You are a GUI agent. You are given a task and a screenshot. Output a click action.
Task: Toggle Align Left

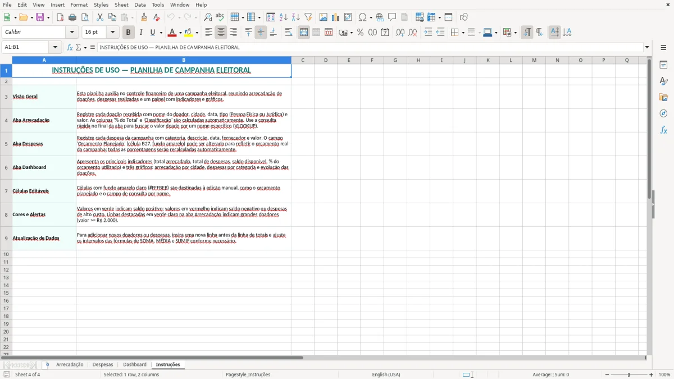(209, 33)
